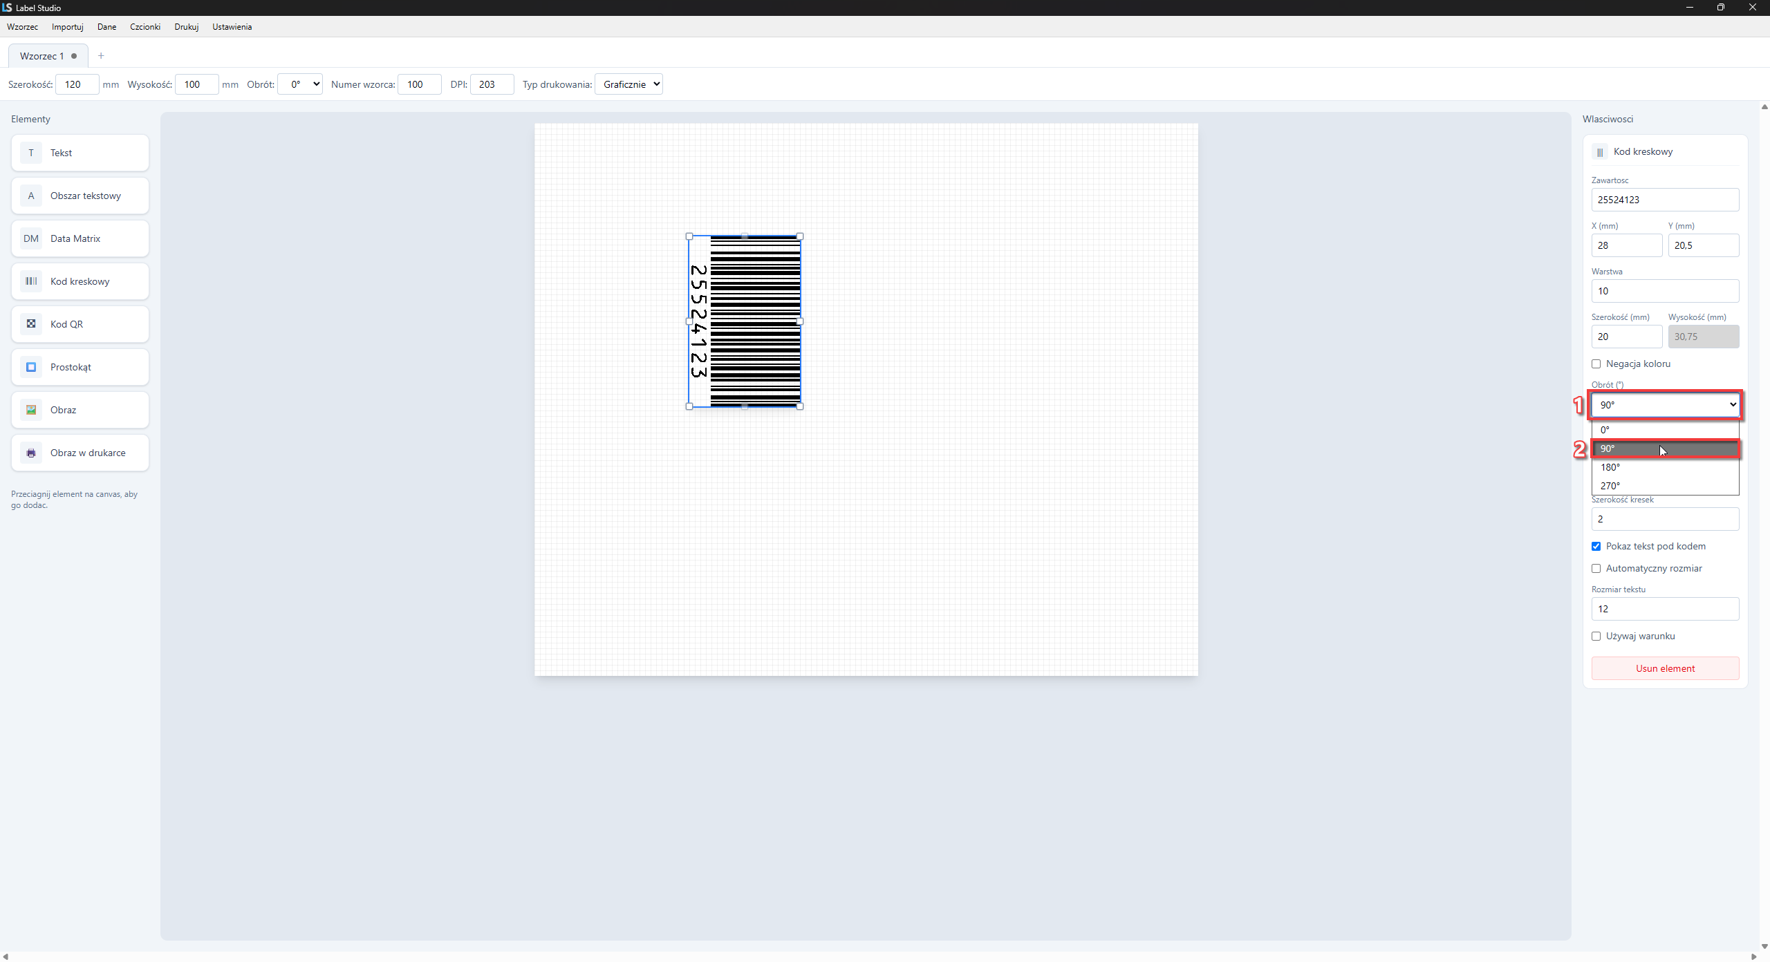Screen dimensions: 1770x962
Task: Click the Rozmiar tekstu field
Action: [x=1665, y=609]
